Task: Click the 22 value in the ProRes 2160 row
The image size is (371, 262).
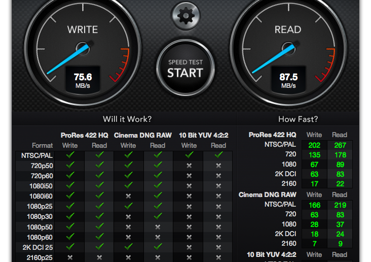Action: coord(340,184)
